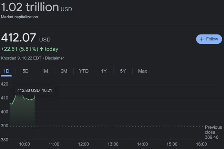The image size is (224, 149).
Task: Click the chart at the 13:00 mark
Action: tap(113, 111)
